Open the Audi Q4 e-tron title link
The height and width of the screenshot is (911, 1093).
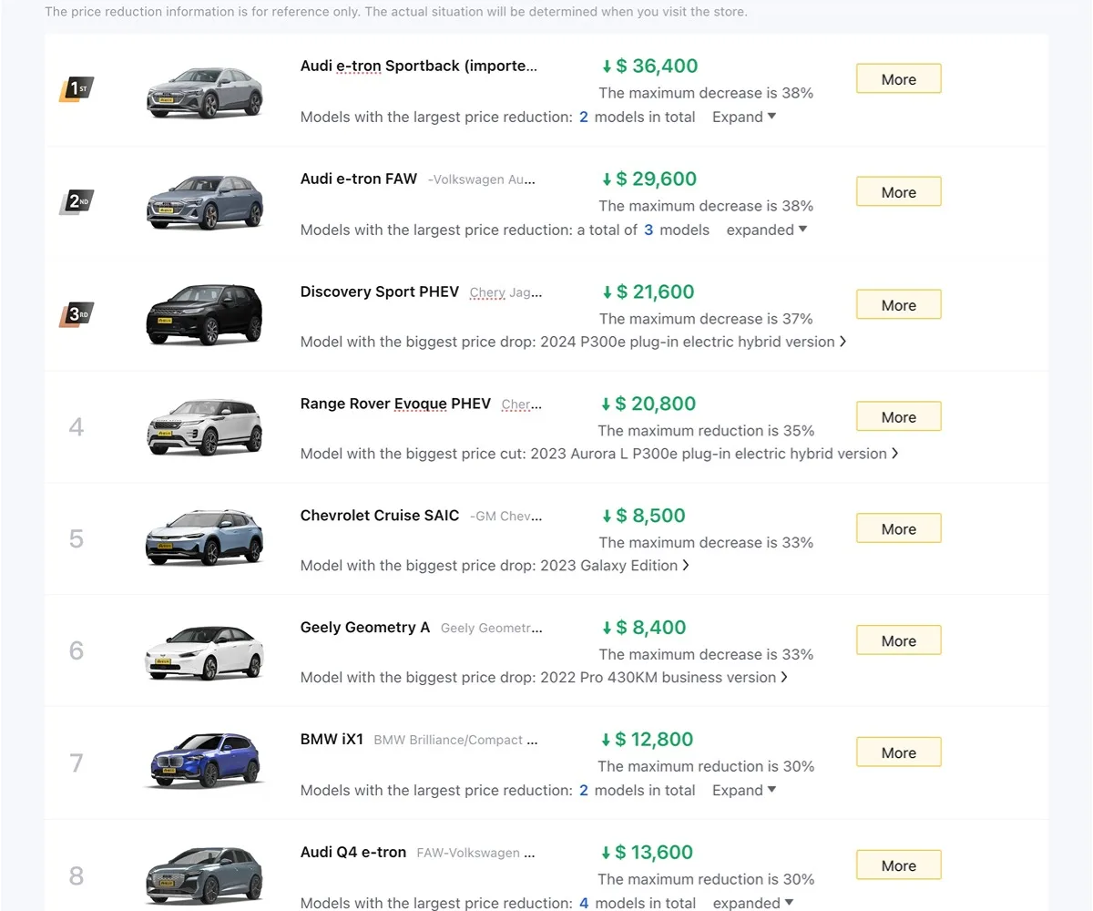tap(353, 853)
